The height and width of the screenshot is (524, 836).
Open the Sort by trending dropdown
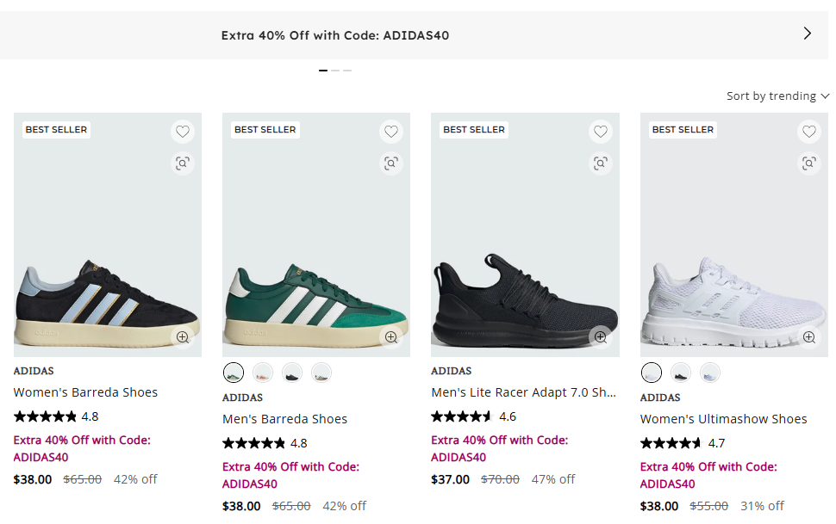coord(777,96)
